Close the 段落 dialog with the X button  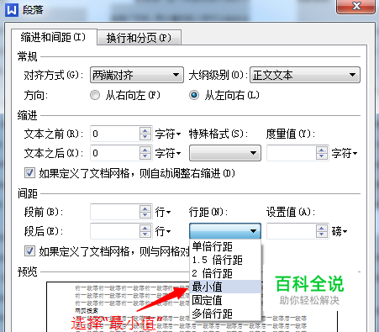(x=355, y=6)
